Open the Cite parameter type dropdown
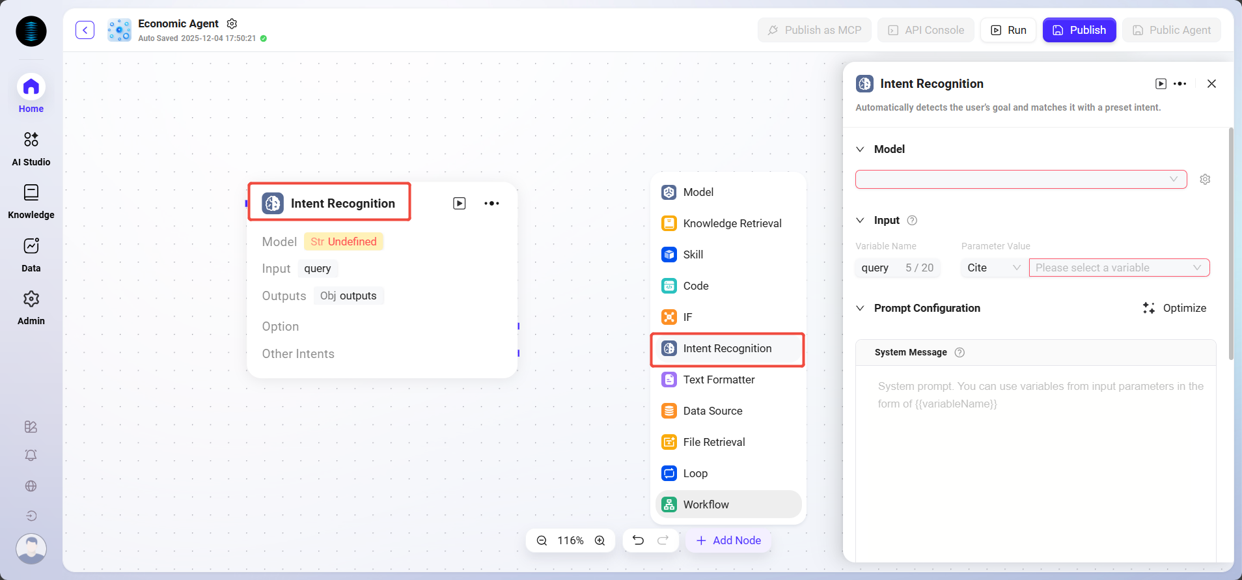Viewport: 1242px width, 580px height. [993, 268]
